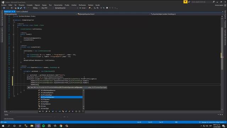Open the Windows action center icon

tap(224, 126)
